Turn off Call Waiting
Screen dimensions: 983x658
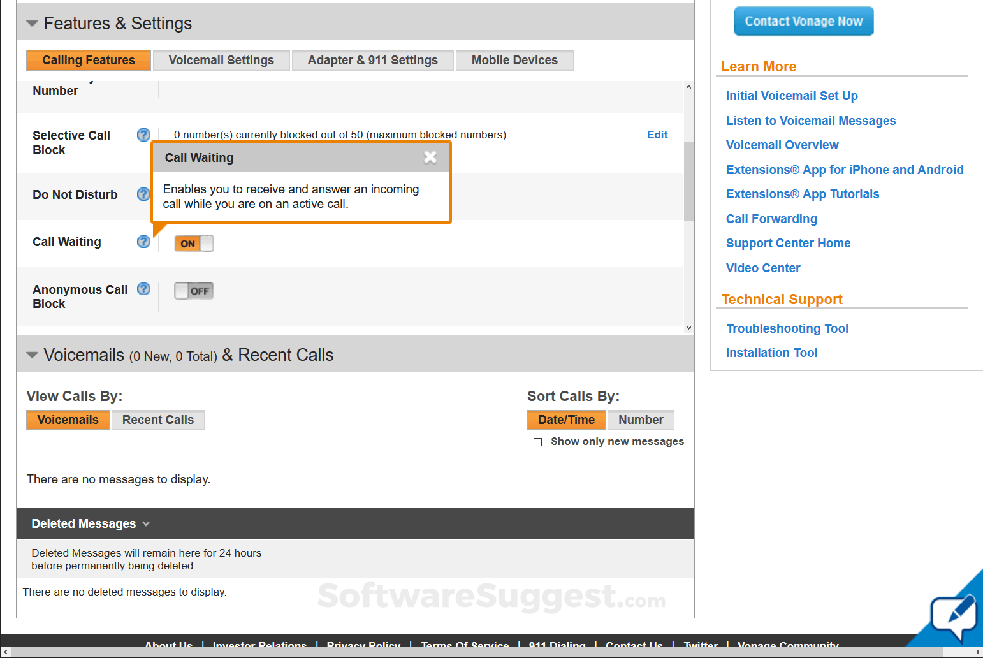pyautogui.click(x=193, y=243)
